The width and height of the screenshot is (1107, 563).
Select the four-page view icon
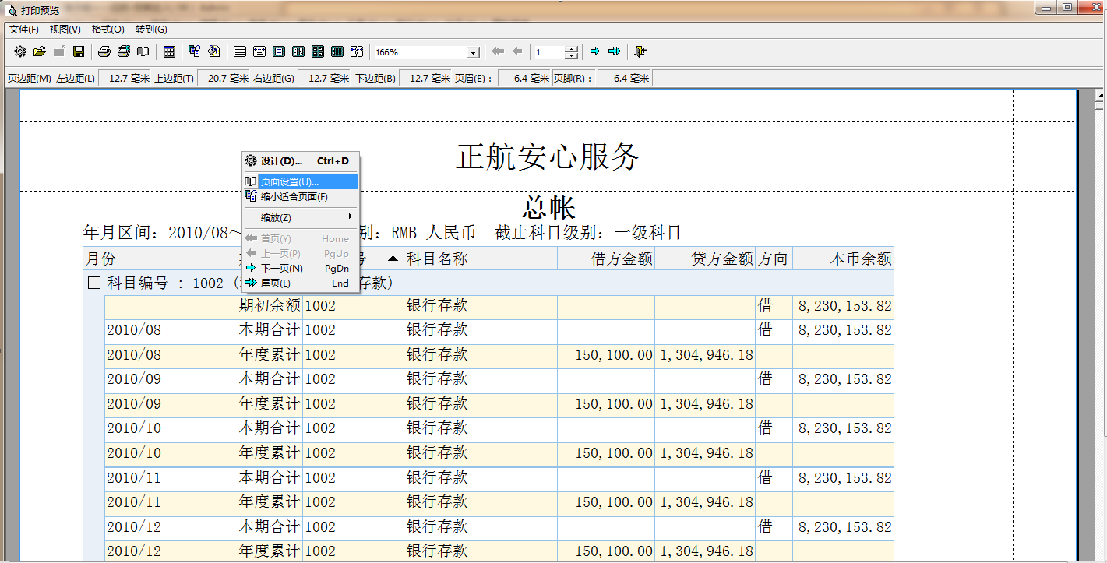[x=318, y=52]
